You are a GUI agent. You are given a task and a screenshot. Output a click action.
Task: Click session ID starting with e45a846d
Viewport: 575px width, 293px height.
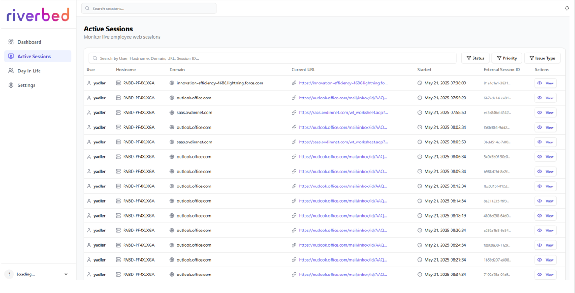497,113
